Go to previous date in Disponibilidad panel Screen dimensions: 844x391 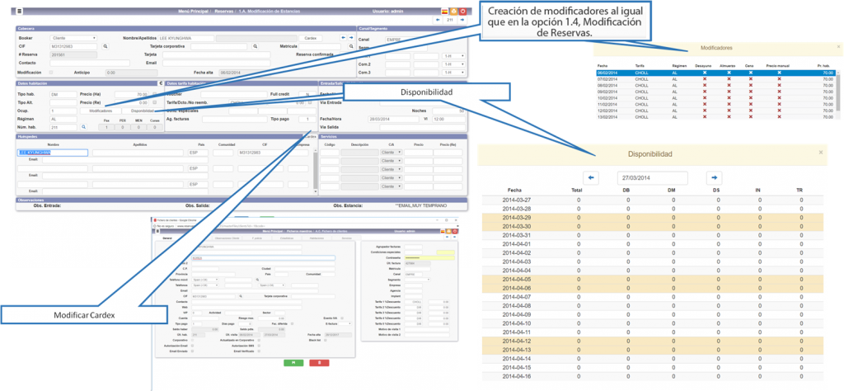click(591, 177)
